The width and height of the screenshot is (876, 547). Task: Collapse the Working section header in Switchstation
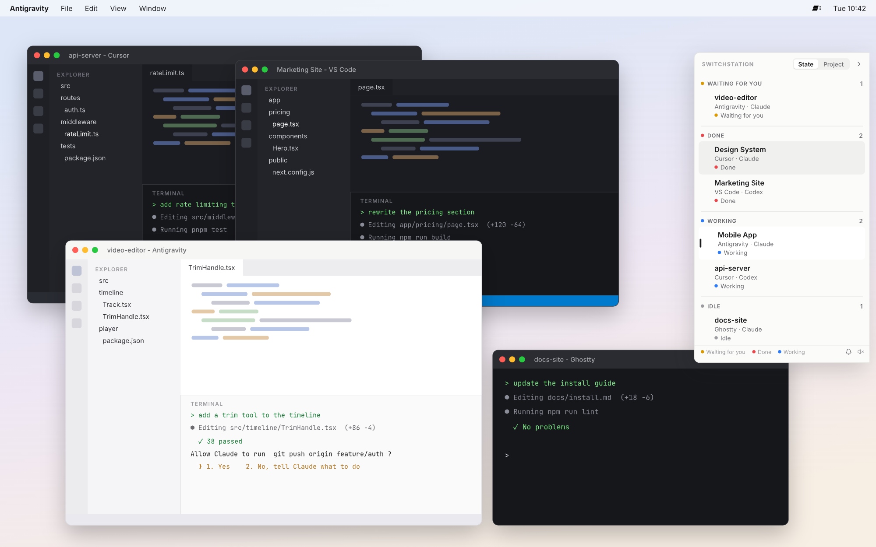coord(781,221)
